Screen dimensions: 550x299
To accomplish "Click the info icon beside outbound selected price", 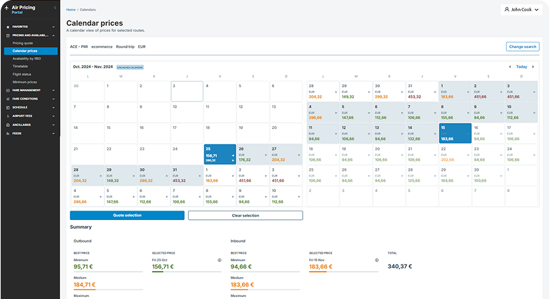I will [219, 260].
